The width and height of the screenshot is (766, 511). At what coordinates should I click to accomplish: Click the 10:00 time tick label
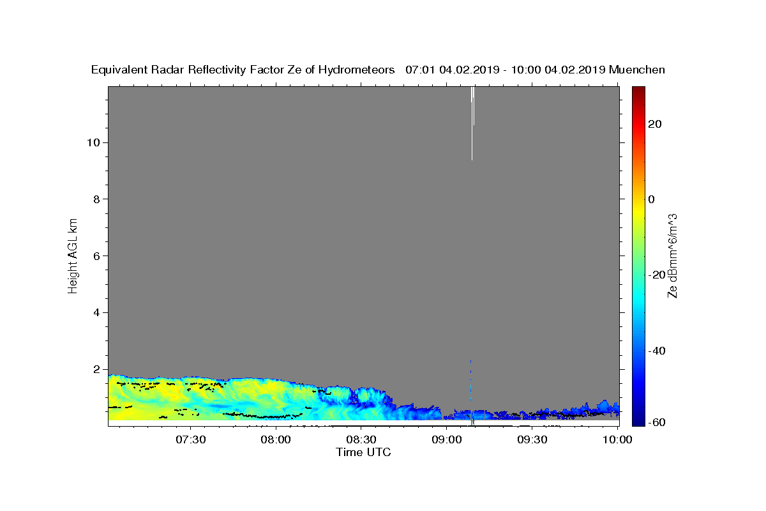[x=617, y=440]
